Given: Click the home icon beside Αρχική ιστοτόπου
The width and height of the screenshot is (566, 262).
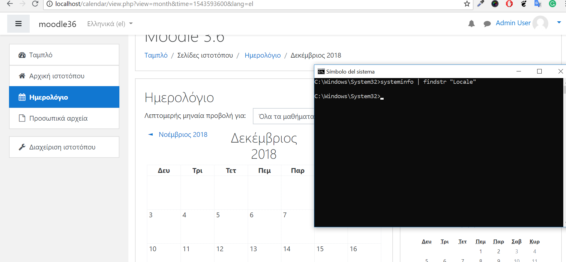Looking at the screenshot, I should [x=22, y=76].
